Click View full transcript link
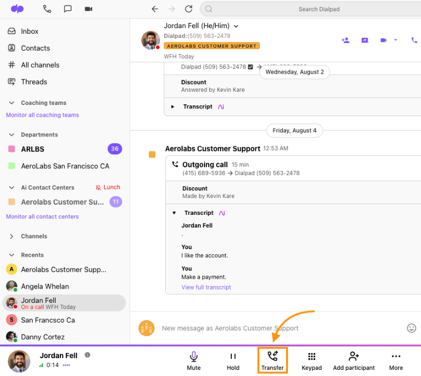The height and width of the screenshot is (376, 421). click(206, 287)
